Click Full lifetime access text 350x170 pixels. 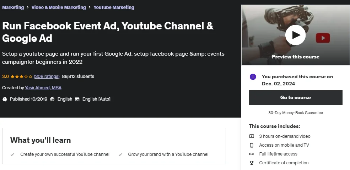[x=278, y=154]
